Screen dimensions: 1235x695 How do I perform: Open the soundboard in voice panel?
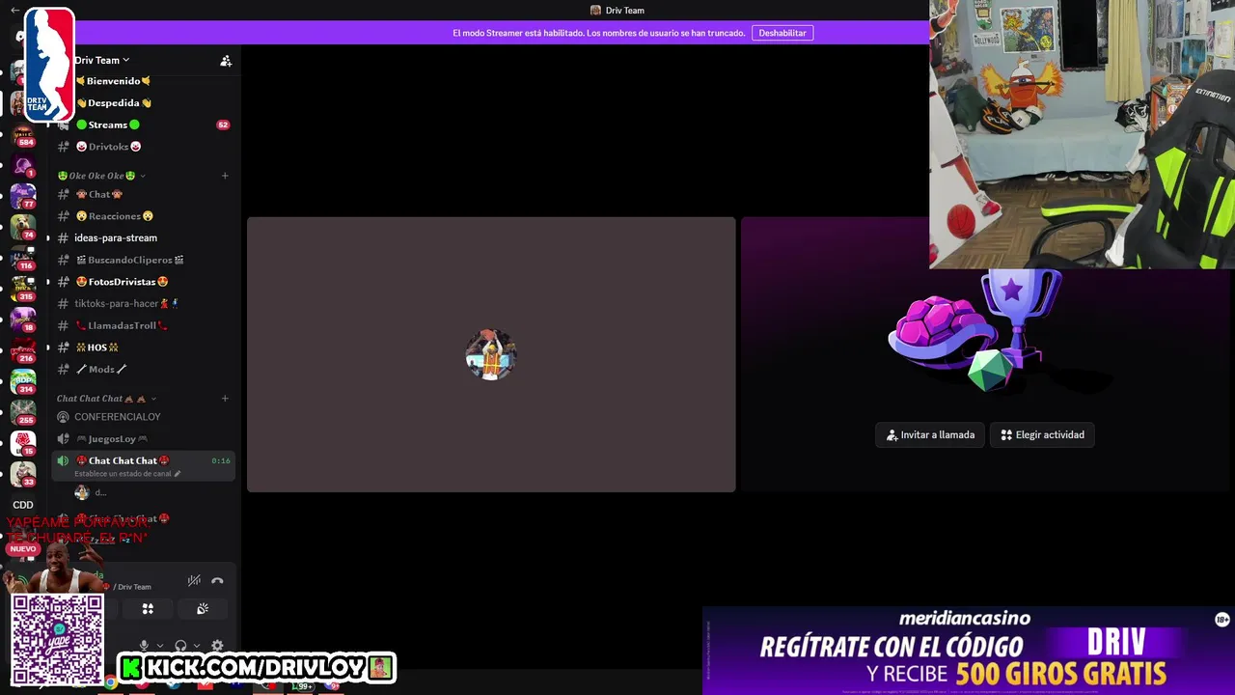(203, 609)
